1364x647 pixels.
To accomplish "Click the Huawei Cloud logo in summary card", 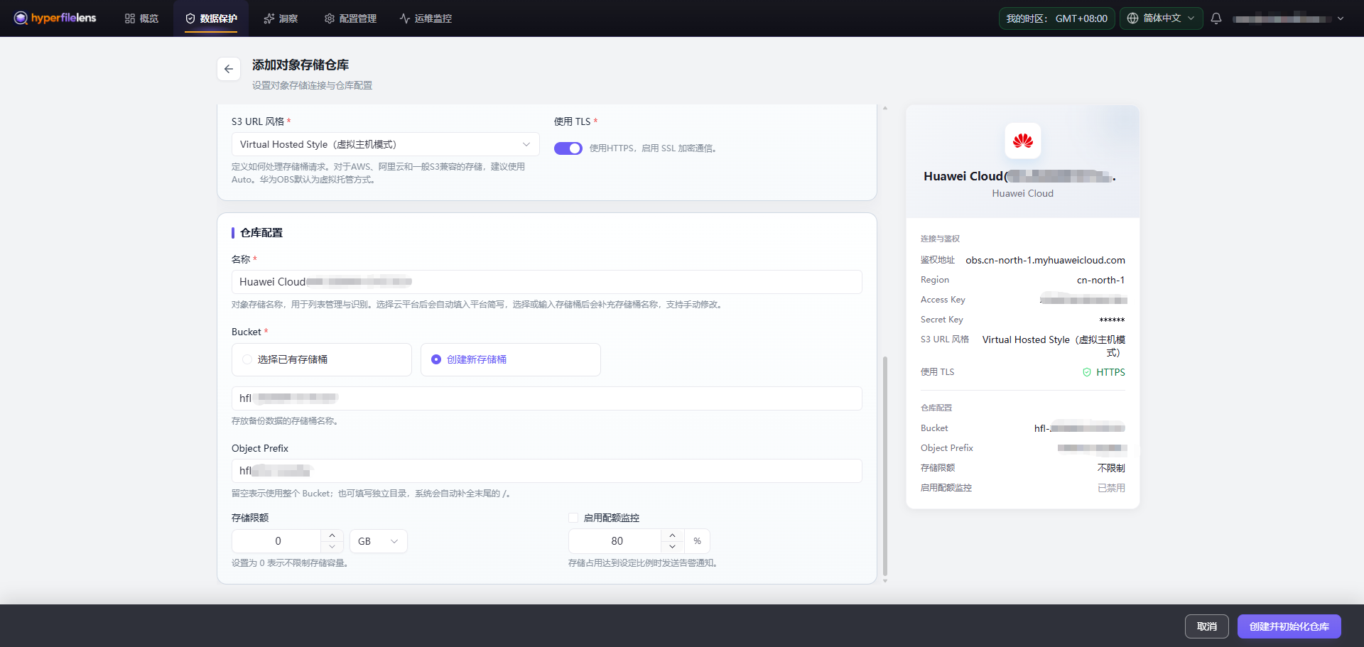I will [1023, 141].
